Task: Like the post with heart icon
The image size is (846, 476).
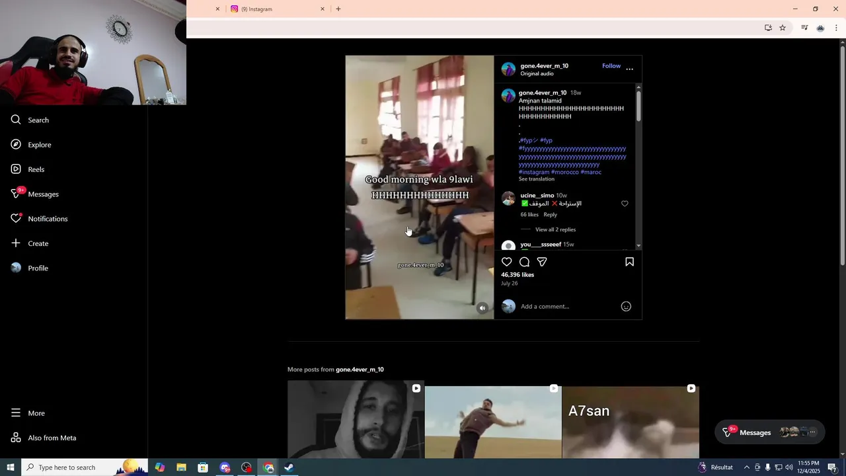Action: (507, 262)
